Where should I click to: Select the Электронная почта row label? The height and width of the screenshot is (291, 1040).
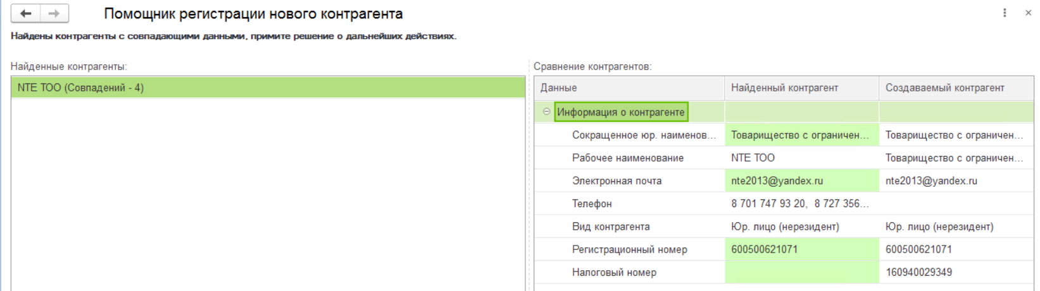pyautogui.click(x=617, y=181)
